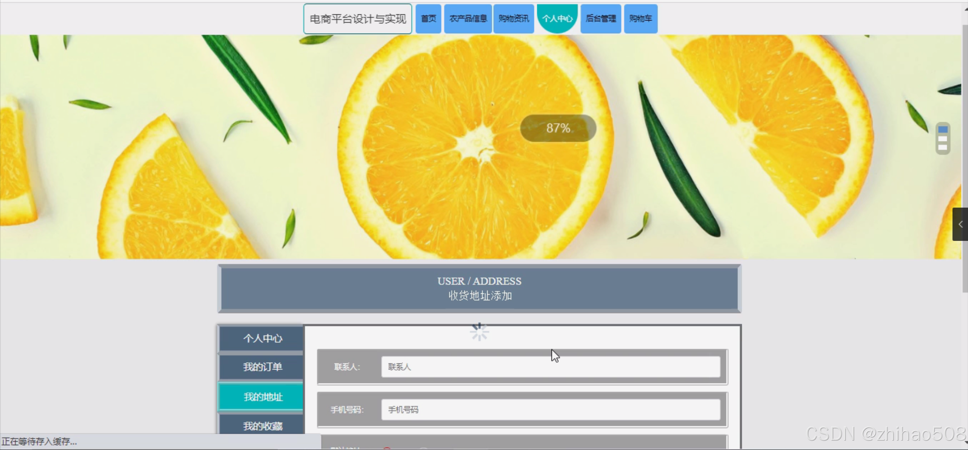Open 我的收藏 favorites in the sidebar
Viewport: 968px width, 450px height.
coord(262,426)
